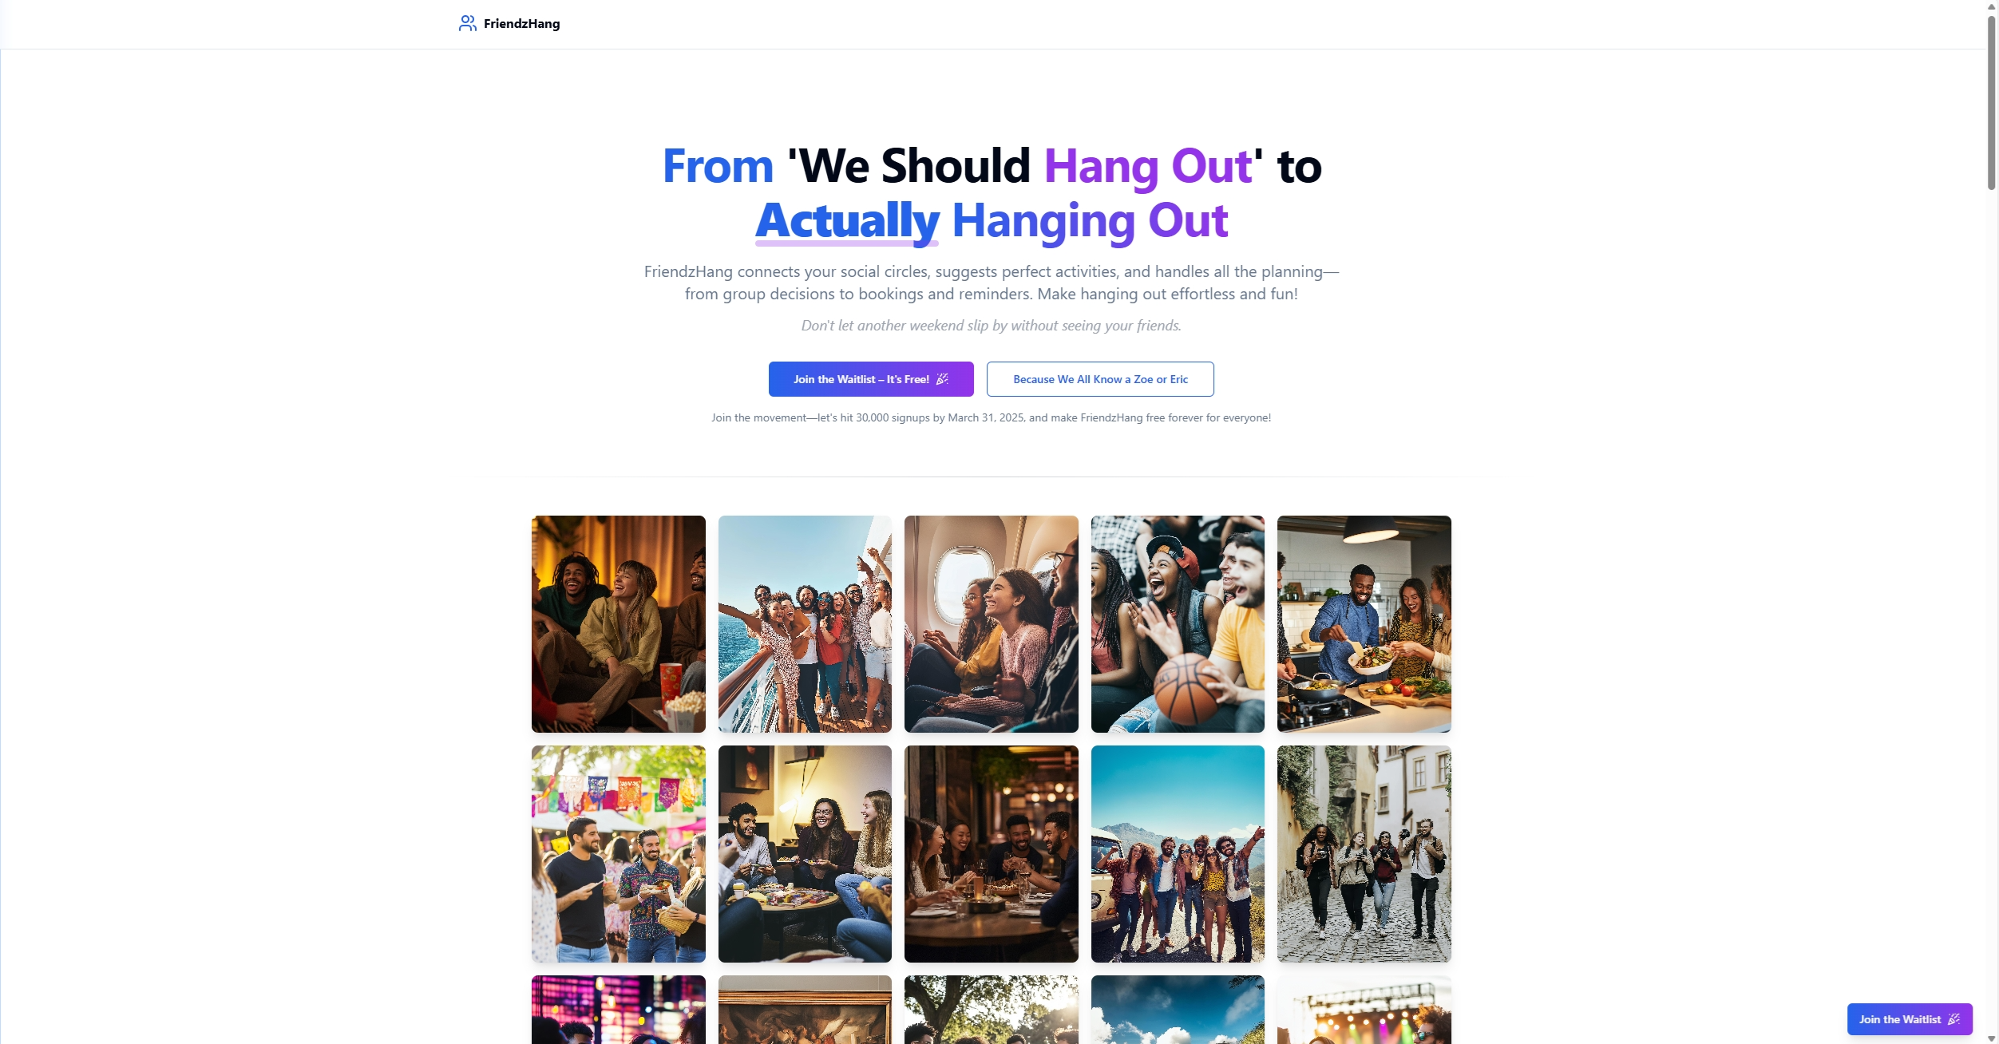Click the scrollbar up arrow
The height and width of the screenshot is (1044, 1999).
pyautogui.click(x=1992, y=6)
